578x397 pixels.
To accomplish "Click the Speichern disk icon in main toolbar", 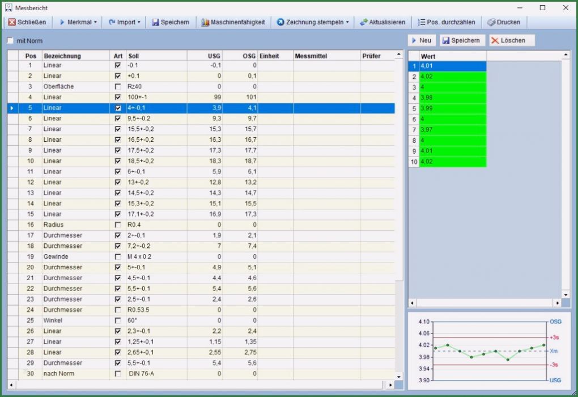I will pyautogui.click(x=155, y=22).
